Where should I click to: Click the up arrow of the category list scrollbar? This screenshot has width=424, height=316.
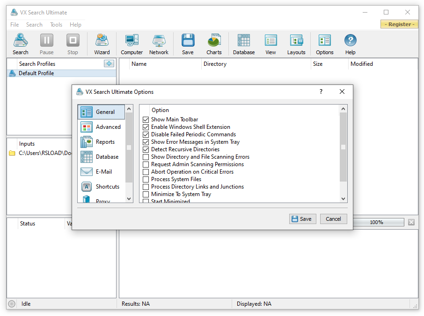(x=129, y=109)
